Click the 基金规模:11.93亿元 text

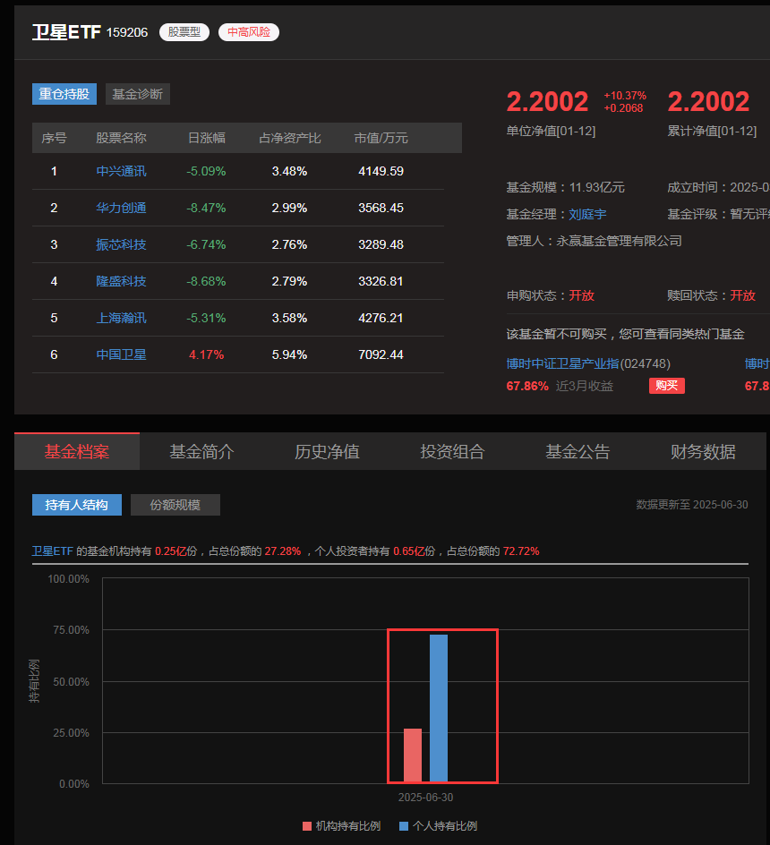[566, 188]
